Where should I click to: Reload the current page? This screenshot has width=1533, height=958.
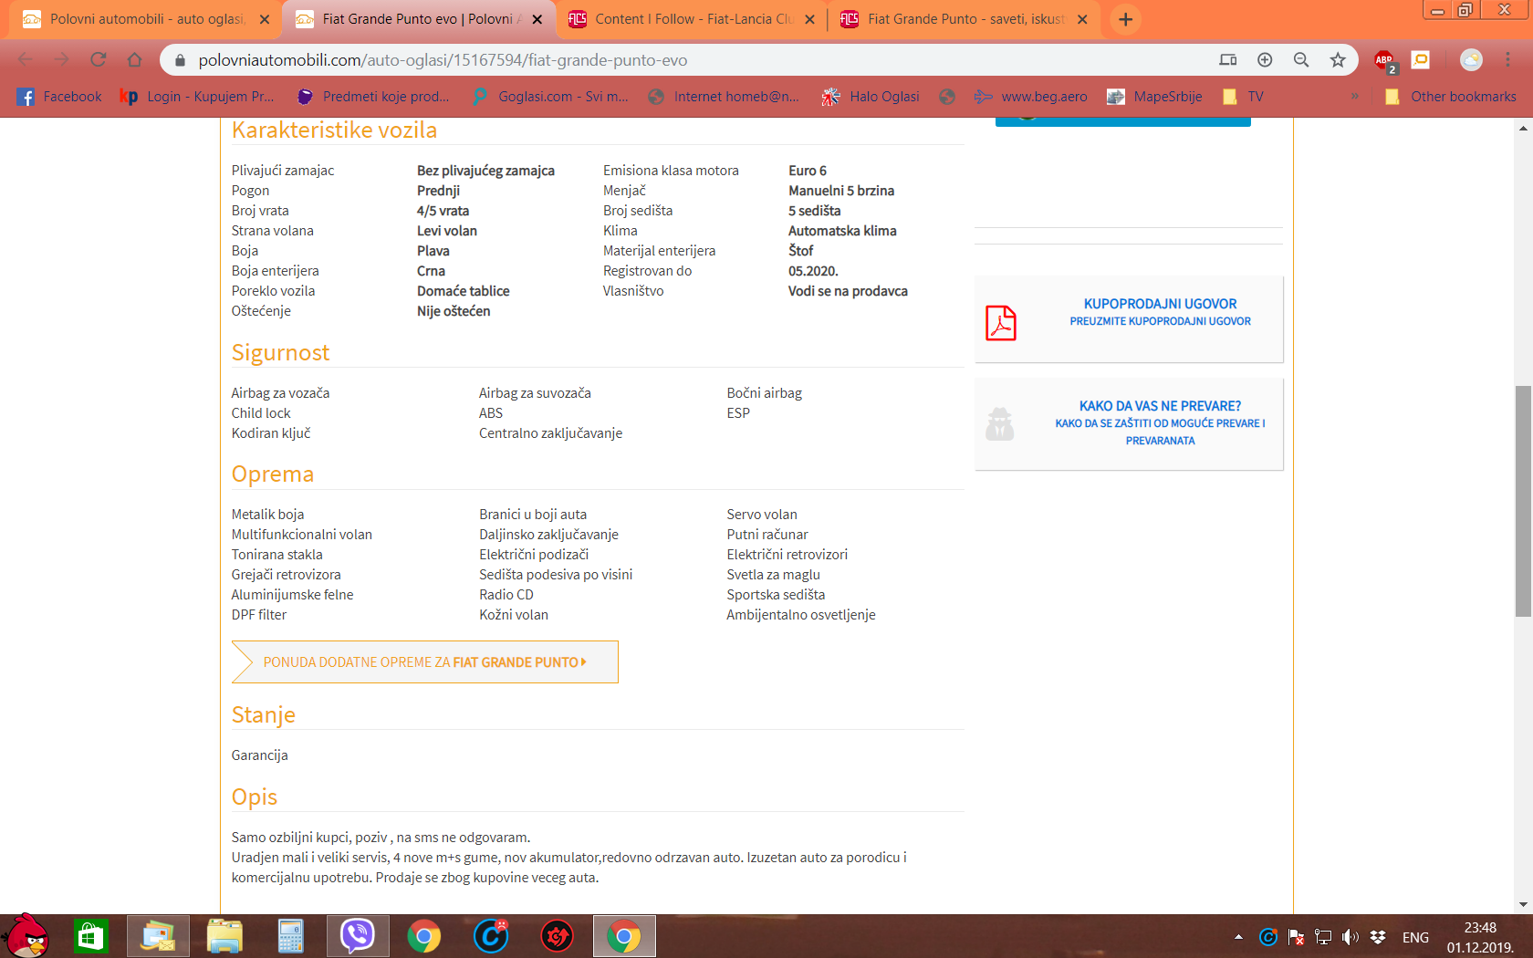99,59
